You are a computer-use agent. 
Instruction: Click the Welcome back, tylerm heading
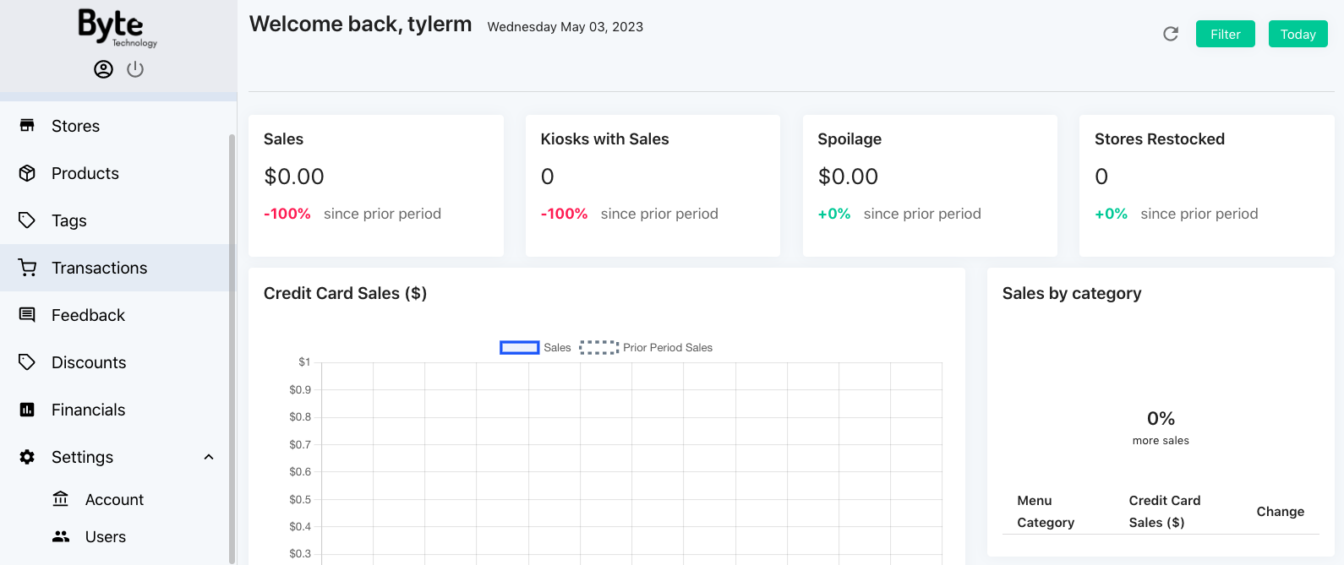[x=360, y=24]
